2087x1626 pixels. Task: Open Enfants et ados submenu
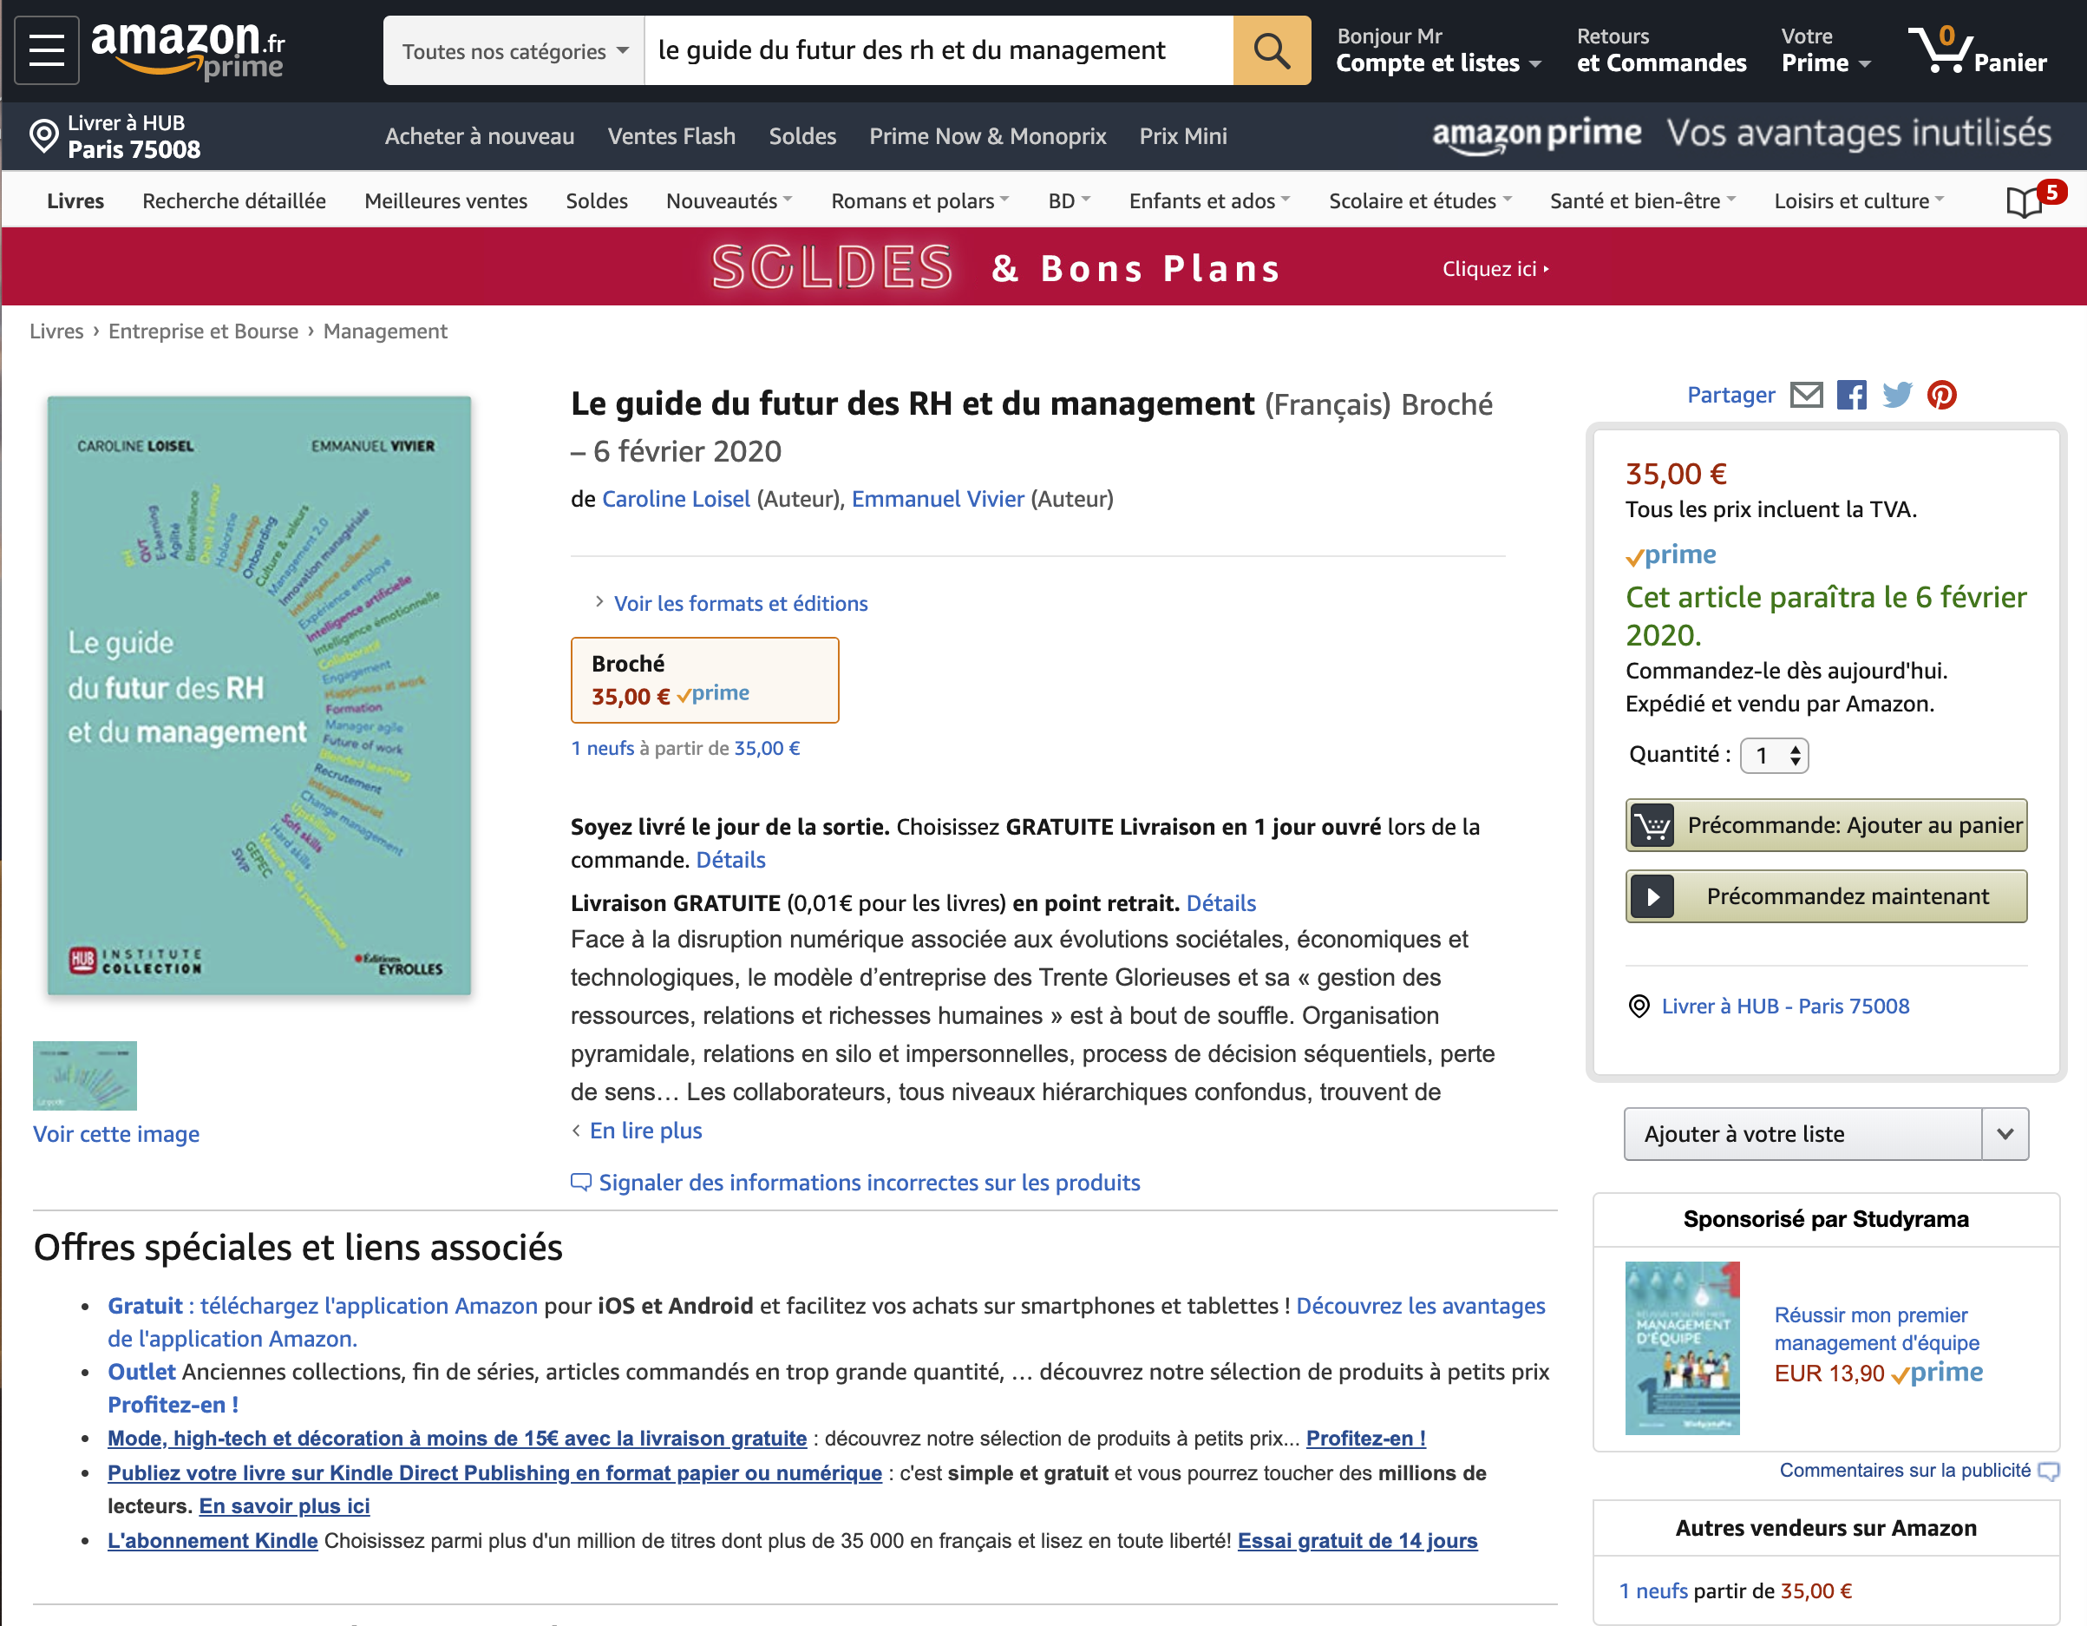click(1210, 200)
